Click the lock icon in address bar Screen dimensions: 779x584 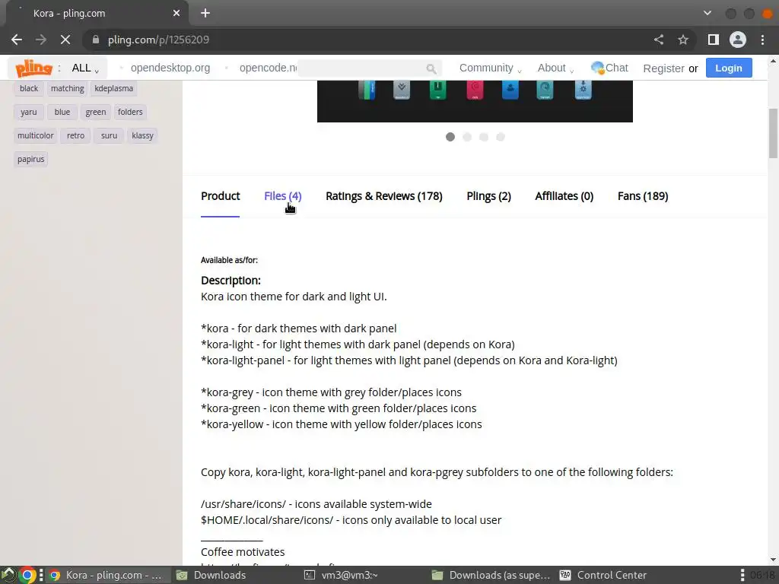[96, 40]
